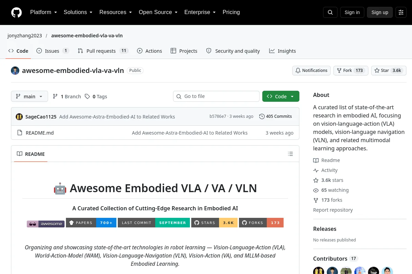Open README.md row commit message link
Viewport: 412px width, 274px height.
point(190,133)
